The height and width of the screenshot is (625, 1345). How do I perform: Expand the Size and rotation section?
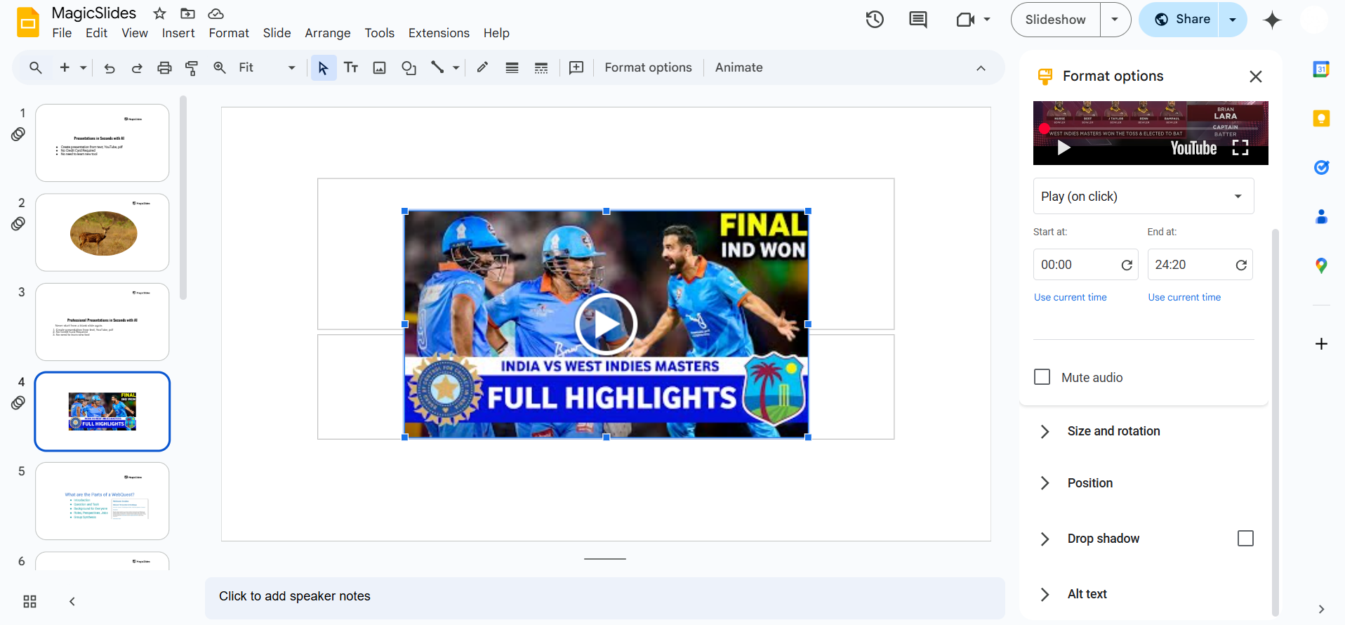(1113, 431)
